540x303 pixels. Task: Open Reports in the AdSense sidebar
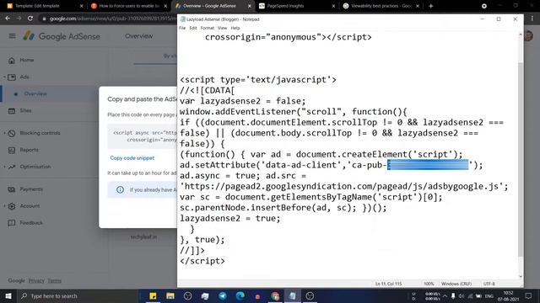29,150
